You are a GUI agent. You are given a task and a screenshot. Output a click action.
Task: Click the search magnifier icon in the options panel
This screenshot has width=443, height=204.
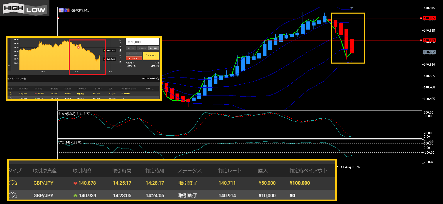coord(158,79)
